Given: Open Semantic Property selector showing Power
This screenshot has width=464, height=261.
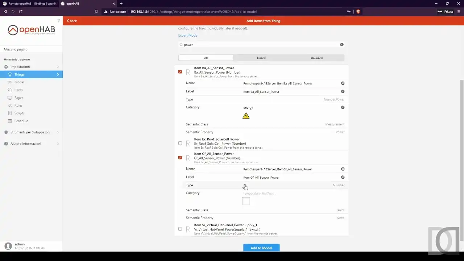Looking at the screenshot, I should point(265,132).
